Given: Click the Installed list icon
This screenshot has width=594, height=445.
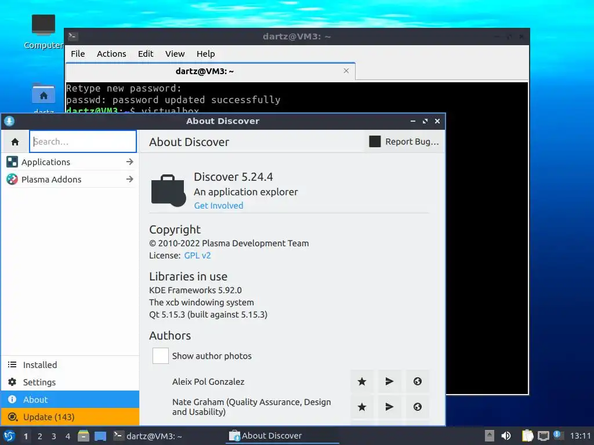Looking at the screenshot, I should coord(12,365).
